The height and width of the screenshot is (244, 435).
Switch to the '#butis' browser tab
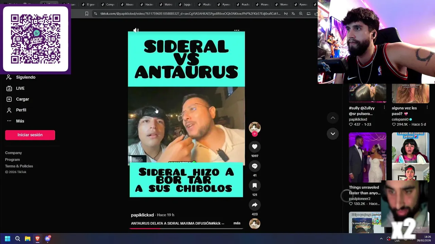[x=205, y=4]
